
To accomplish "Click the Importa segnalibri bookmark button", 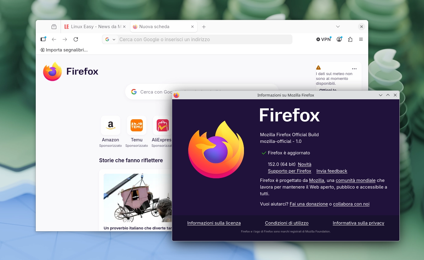I will (64, 50).
